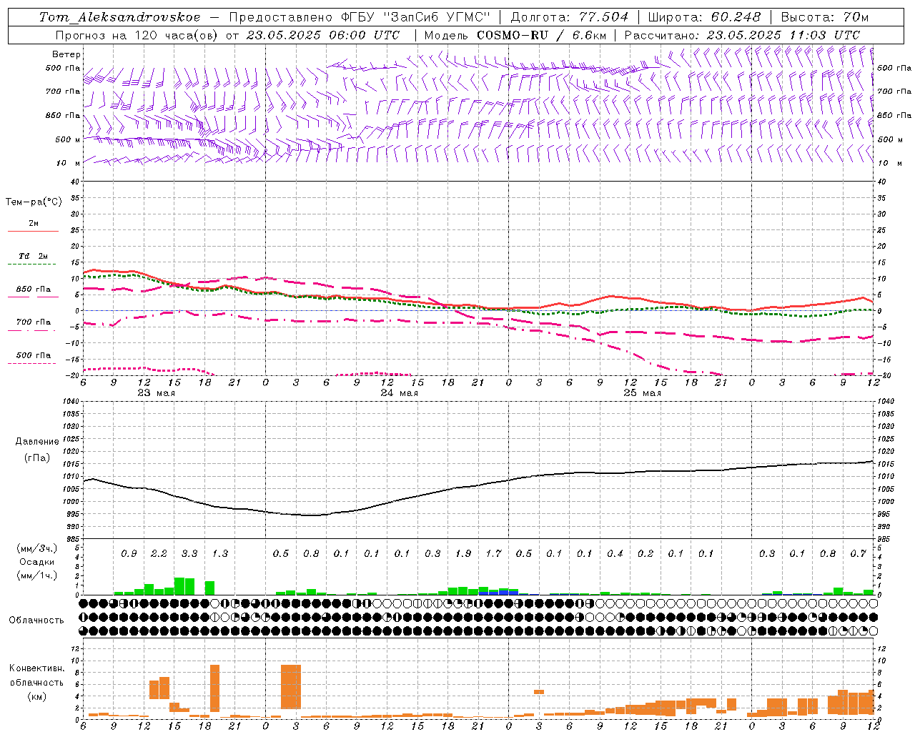Image resolution: width=915 pixels, height=732 pixels.
Task: Click the 2.2 precipitation total
Action: (x=159, y=554)
